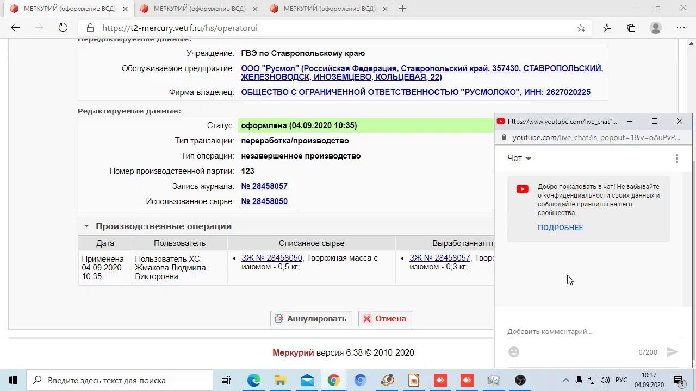Send the chat message with the arrow icon
696x391 pixels.
pos(673,352)
